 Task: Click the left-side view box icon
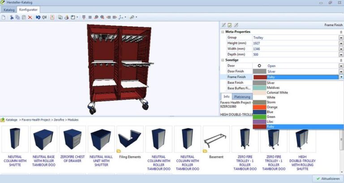[x=108, y=17]
